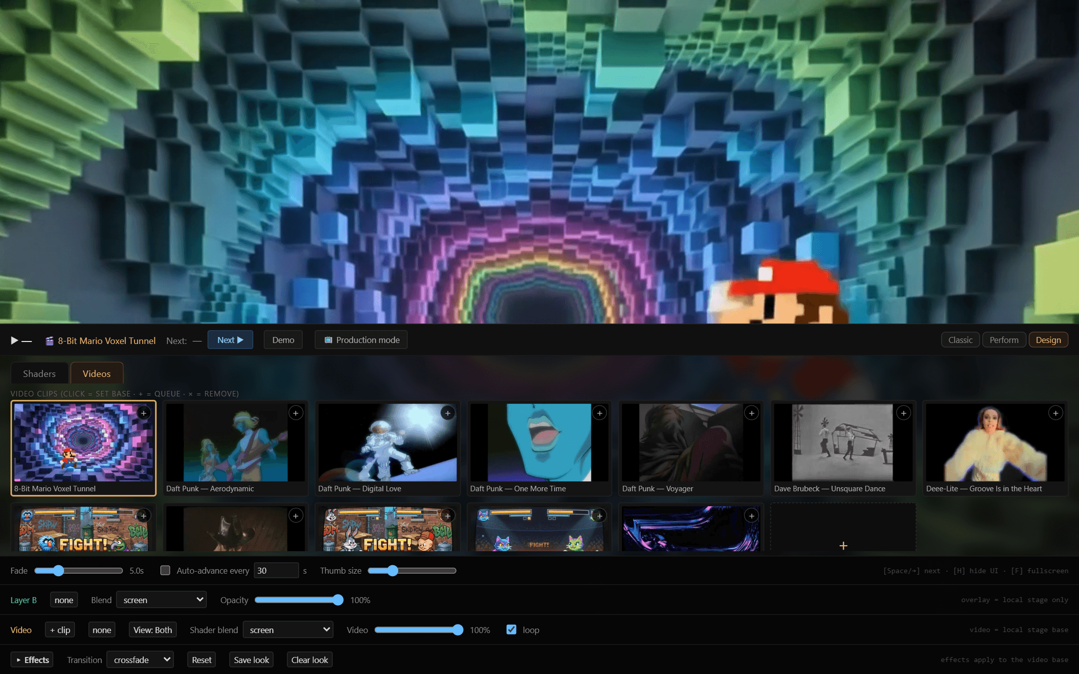This screenshot has width=1079, height=674.
Task: Click the empty add-clip tile with plus sign
Action: coord(843,528)
